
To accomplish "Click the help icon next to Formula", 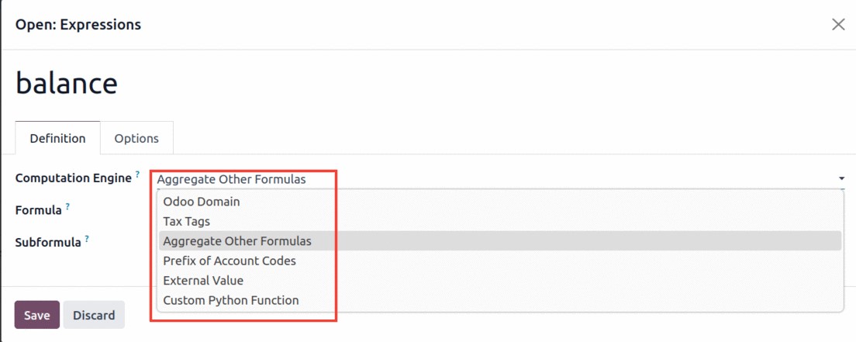I will 68,207.
